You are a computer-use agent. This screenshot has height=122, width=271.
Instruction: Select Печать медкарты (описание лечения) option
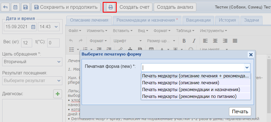tap(180, 83)
